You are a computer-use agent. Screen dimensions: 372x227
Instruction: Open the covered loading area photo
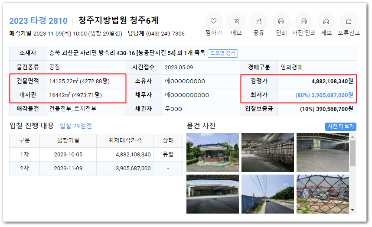tap(212, 194)
